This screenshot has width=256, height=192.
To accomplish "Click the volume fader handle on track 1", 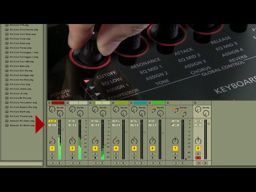I will click(62, 130).
